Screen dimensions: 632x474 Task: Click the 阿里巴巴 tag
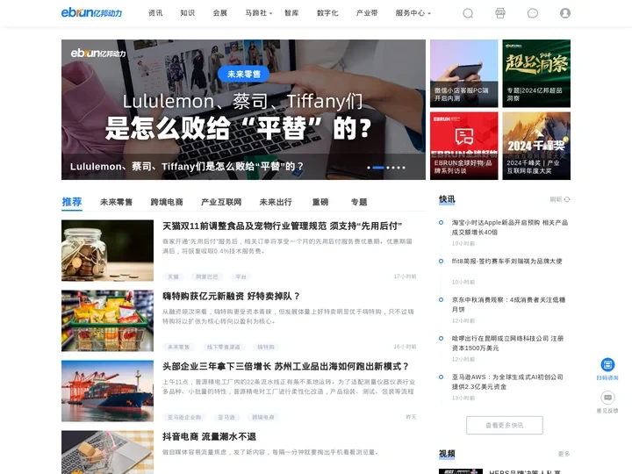pos(207,276)
